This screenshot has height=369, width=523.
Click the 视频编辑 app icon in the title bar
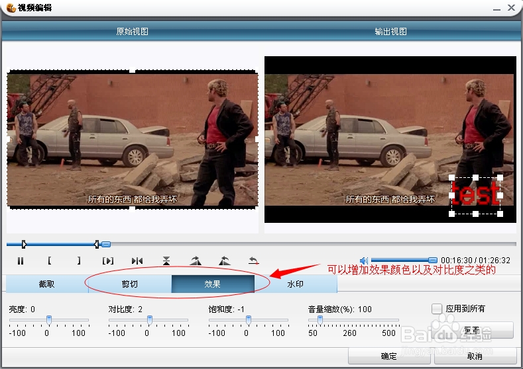click(x=11, y=8)
